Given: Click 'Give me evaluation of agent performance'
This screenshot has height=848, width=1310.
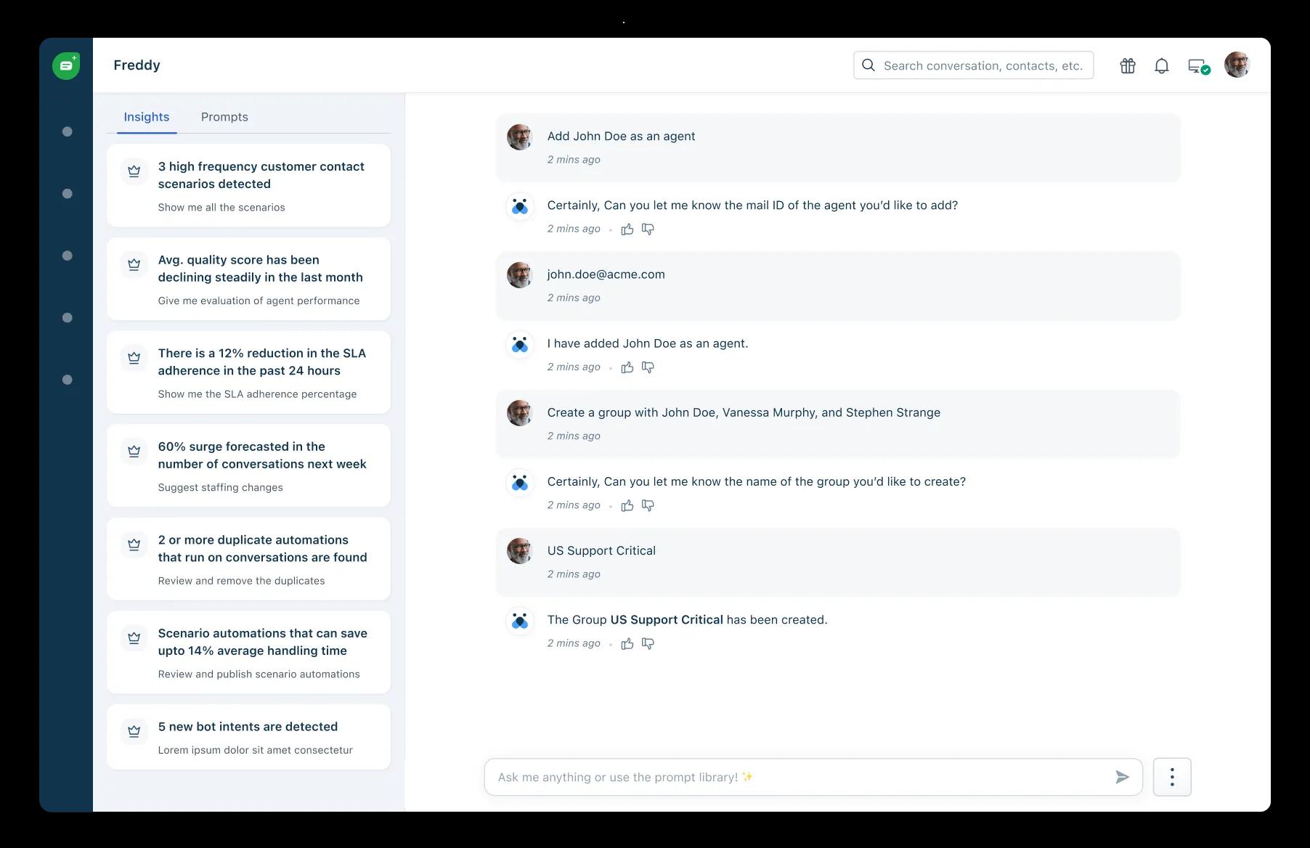Looking at the screenshot, I should coord(259,301).
